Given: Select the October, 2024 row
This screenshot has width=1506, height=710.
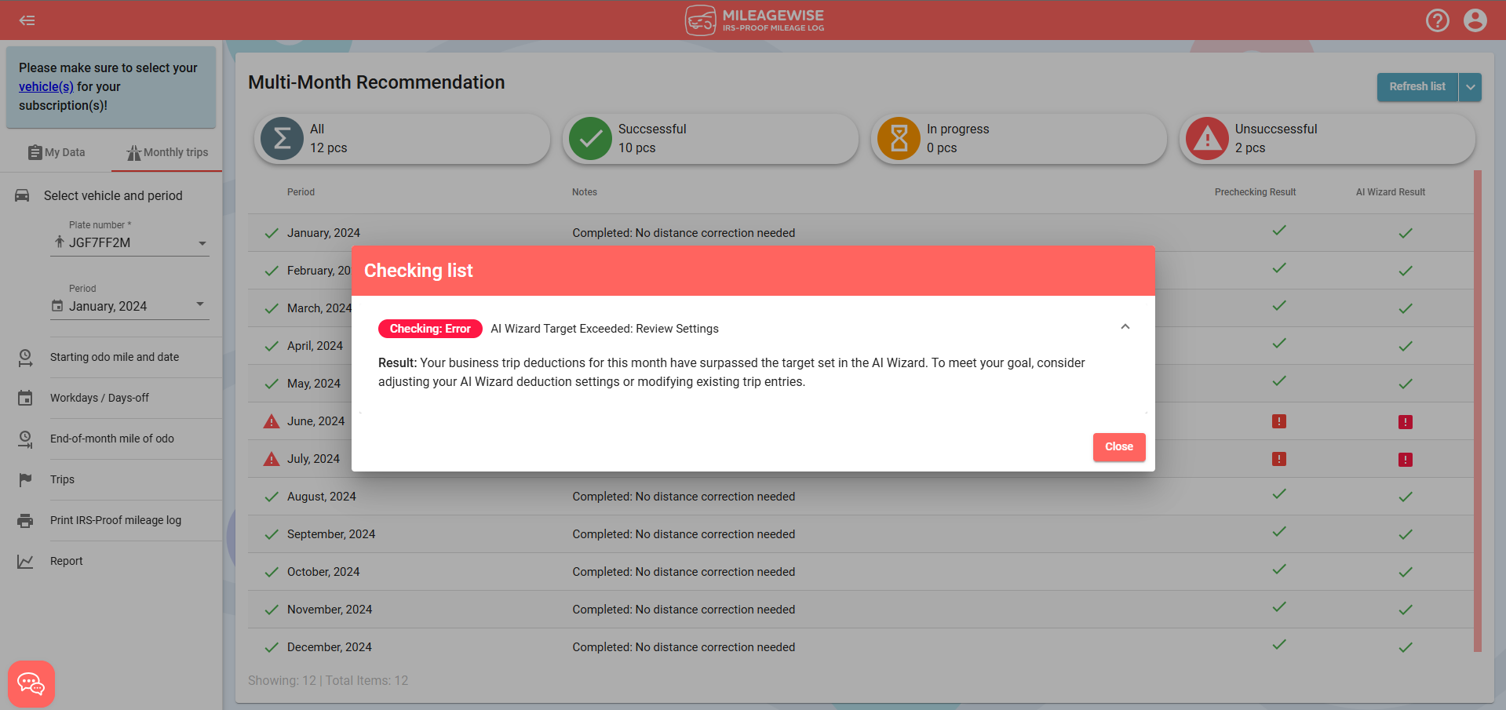Looking at the screenshot, I should tap(860, 572).
